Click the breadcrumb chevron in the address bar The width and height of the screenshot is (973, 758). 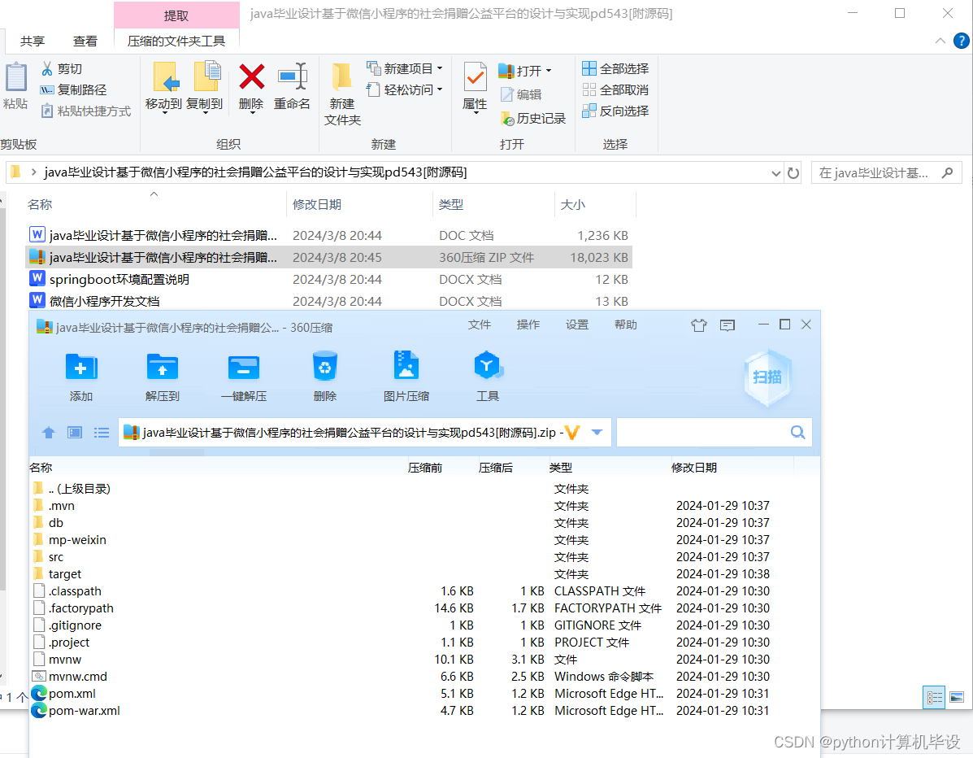point(33,172)
